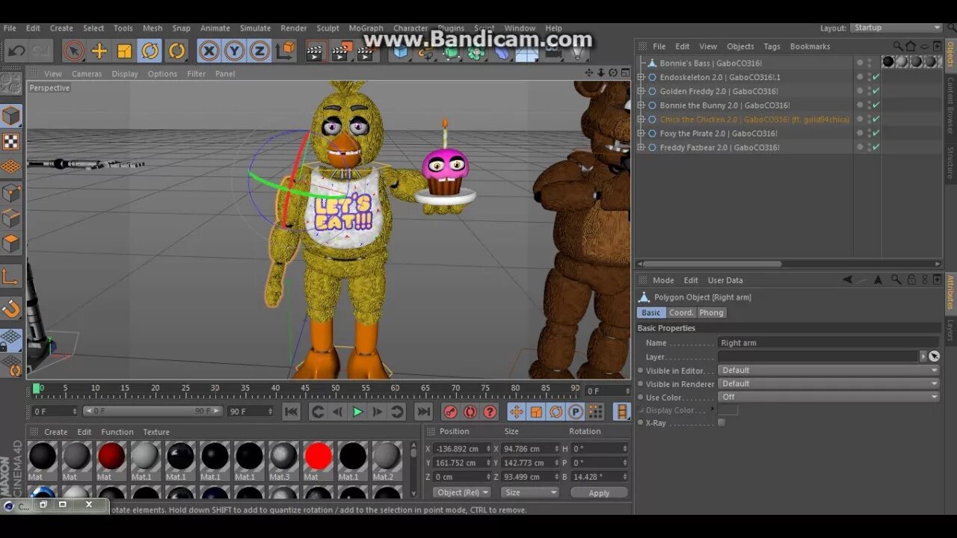This screenshot has width=957, height=538.
Task: Switch to Points mode icon
Action: tap(11, 193)
